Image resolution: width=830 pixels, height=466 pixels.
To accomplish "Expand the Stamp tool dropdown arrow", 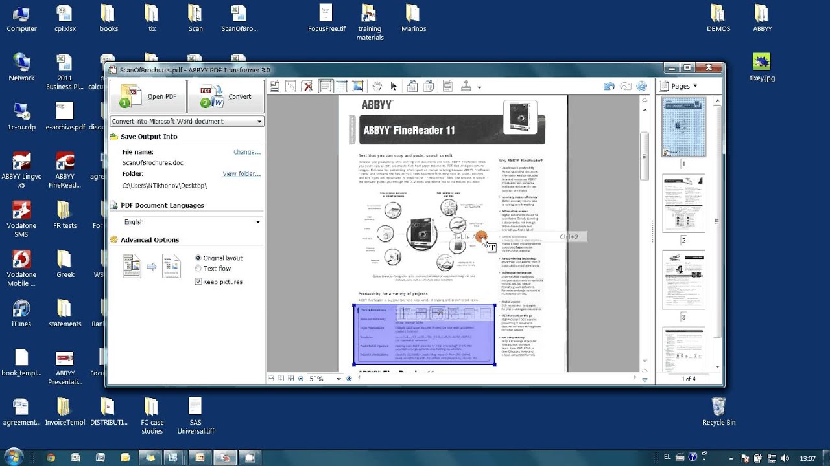I will tap(479, 87).
